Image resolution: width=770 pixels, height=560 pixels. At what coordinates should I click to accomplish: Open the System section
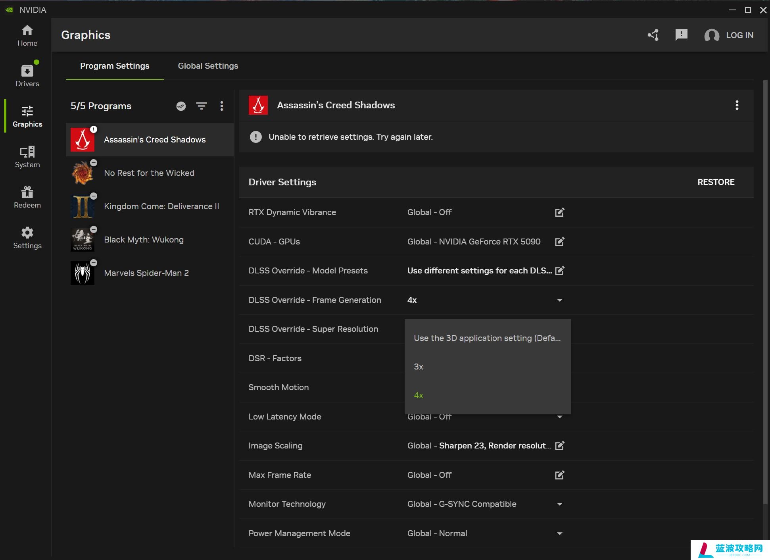click(27, 157)
